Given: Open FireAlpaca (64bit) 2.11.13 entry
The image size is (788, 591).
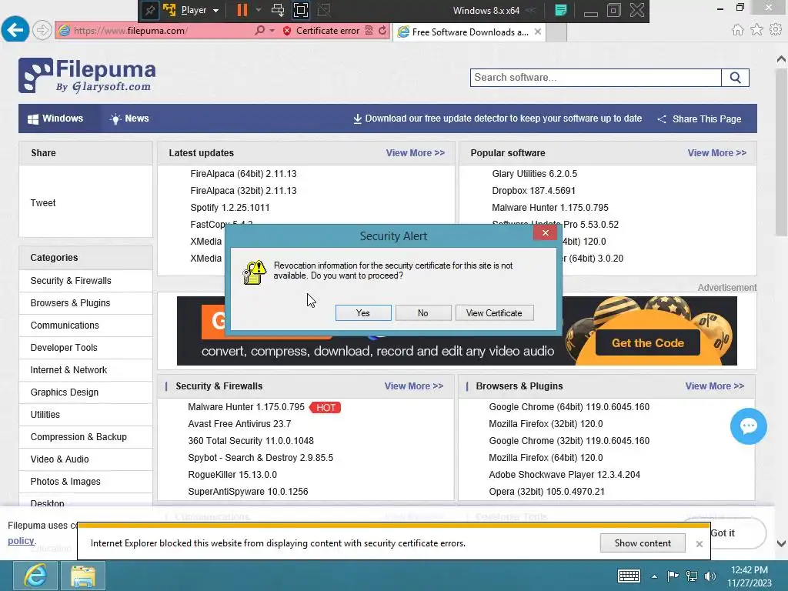Looking at the screenshot, I should (243, 174).
